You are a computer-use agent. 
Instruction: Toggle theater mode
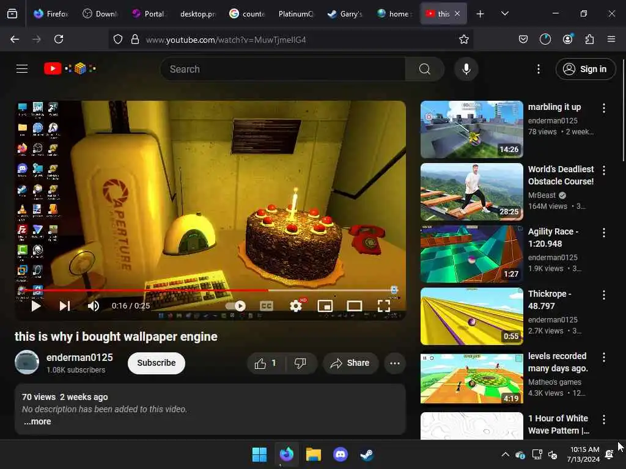coord(354,306)
